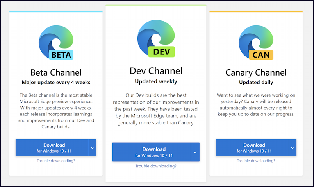Open Trouble downloading link under Beta

tap(56, 161)
